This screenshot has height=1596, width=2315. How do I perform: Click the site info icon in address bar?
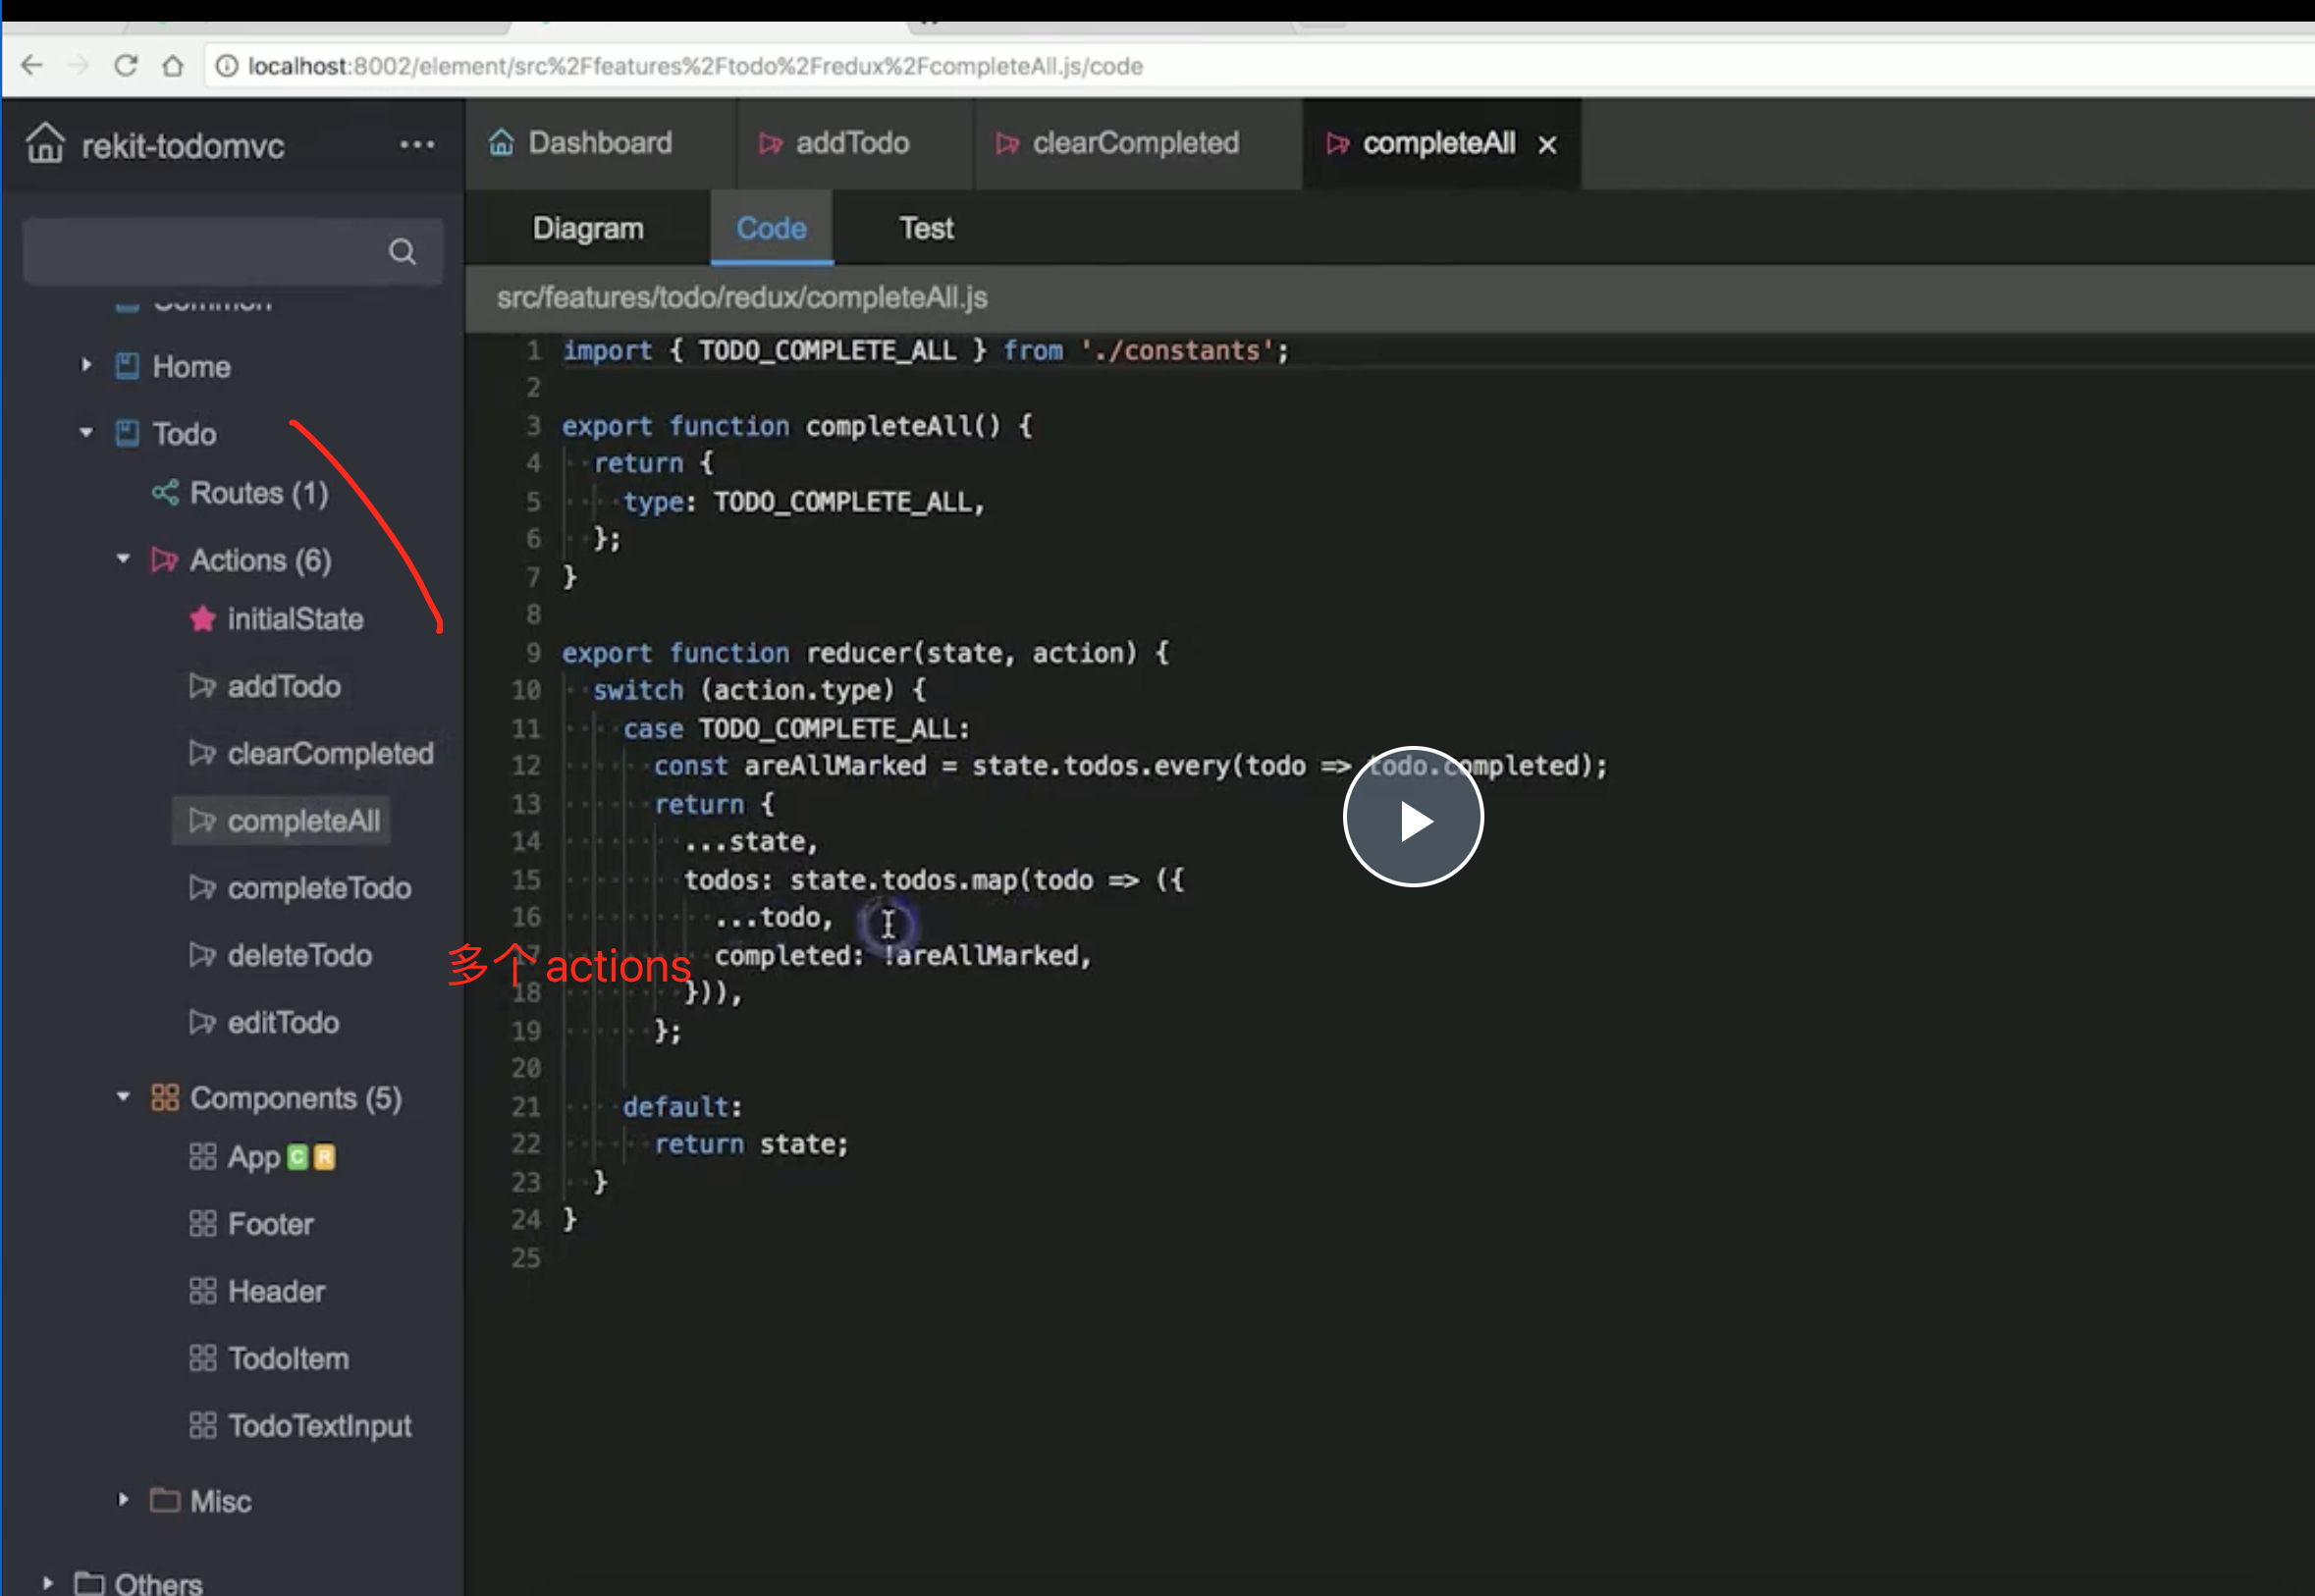[x=227, y=66]
